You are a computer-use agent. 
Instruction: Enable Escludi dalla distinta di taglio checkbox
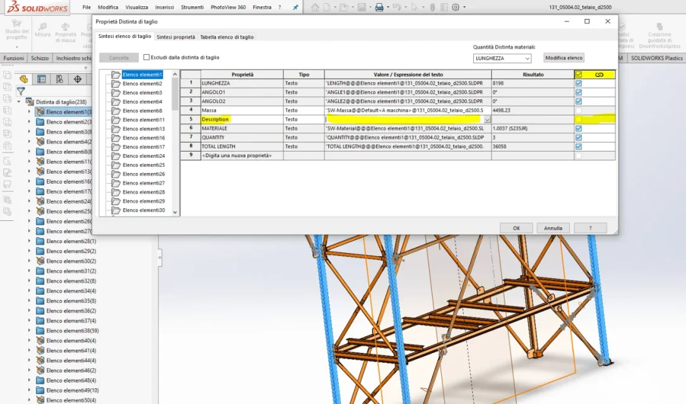click(146, 57)
